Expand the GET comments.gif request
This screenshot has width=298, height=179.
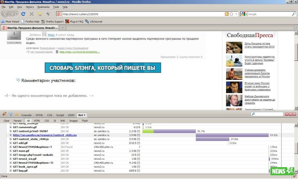pyautogui.click(x=10, y=127)
